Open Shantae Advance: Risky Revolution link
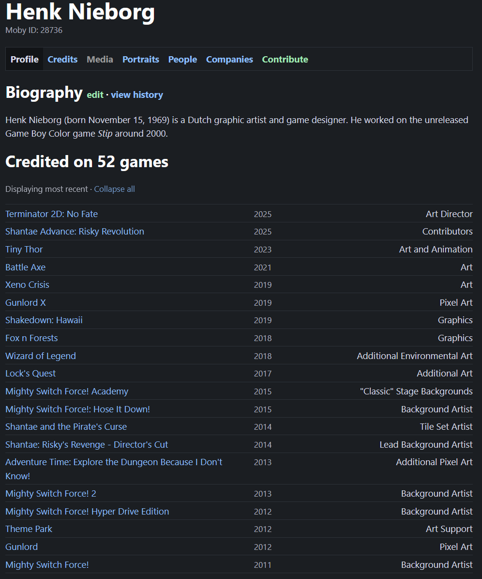This screenshot has height=579, width=482. [75, 232]
